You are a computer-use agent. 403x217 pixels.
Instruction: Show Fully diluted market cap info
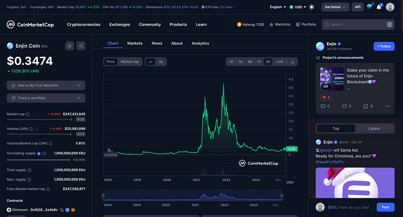48,189
